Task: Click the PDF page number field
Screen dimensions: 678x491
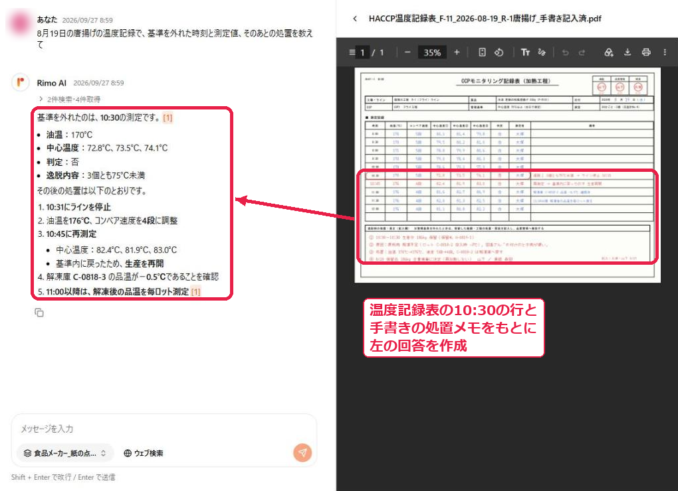Action: pyautogui.click(x=362, y=52)
